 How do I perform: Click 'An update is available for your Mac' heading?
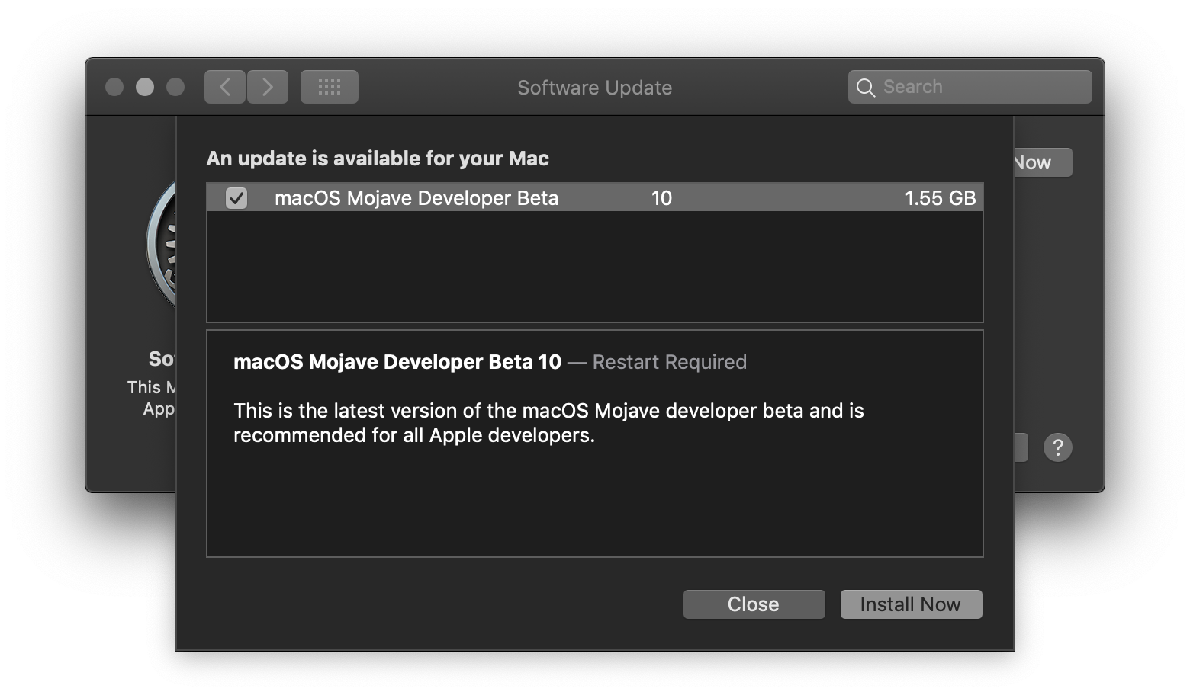(378, 159)
